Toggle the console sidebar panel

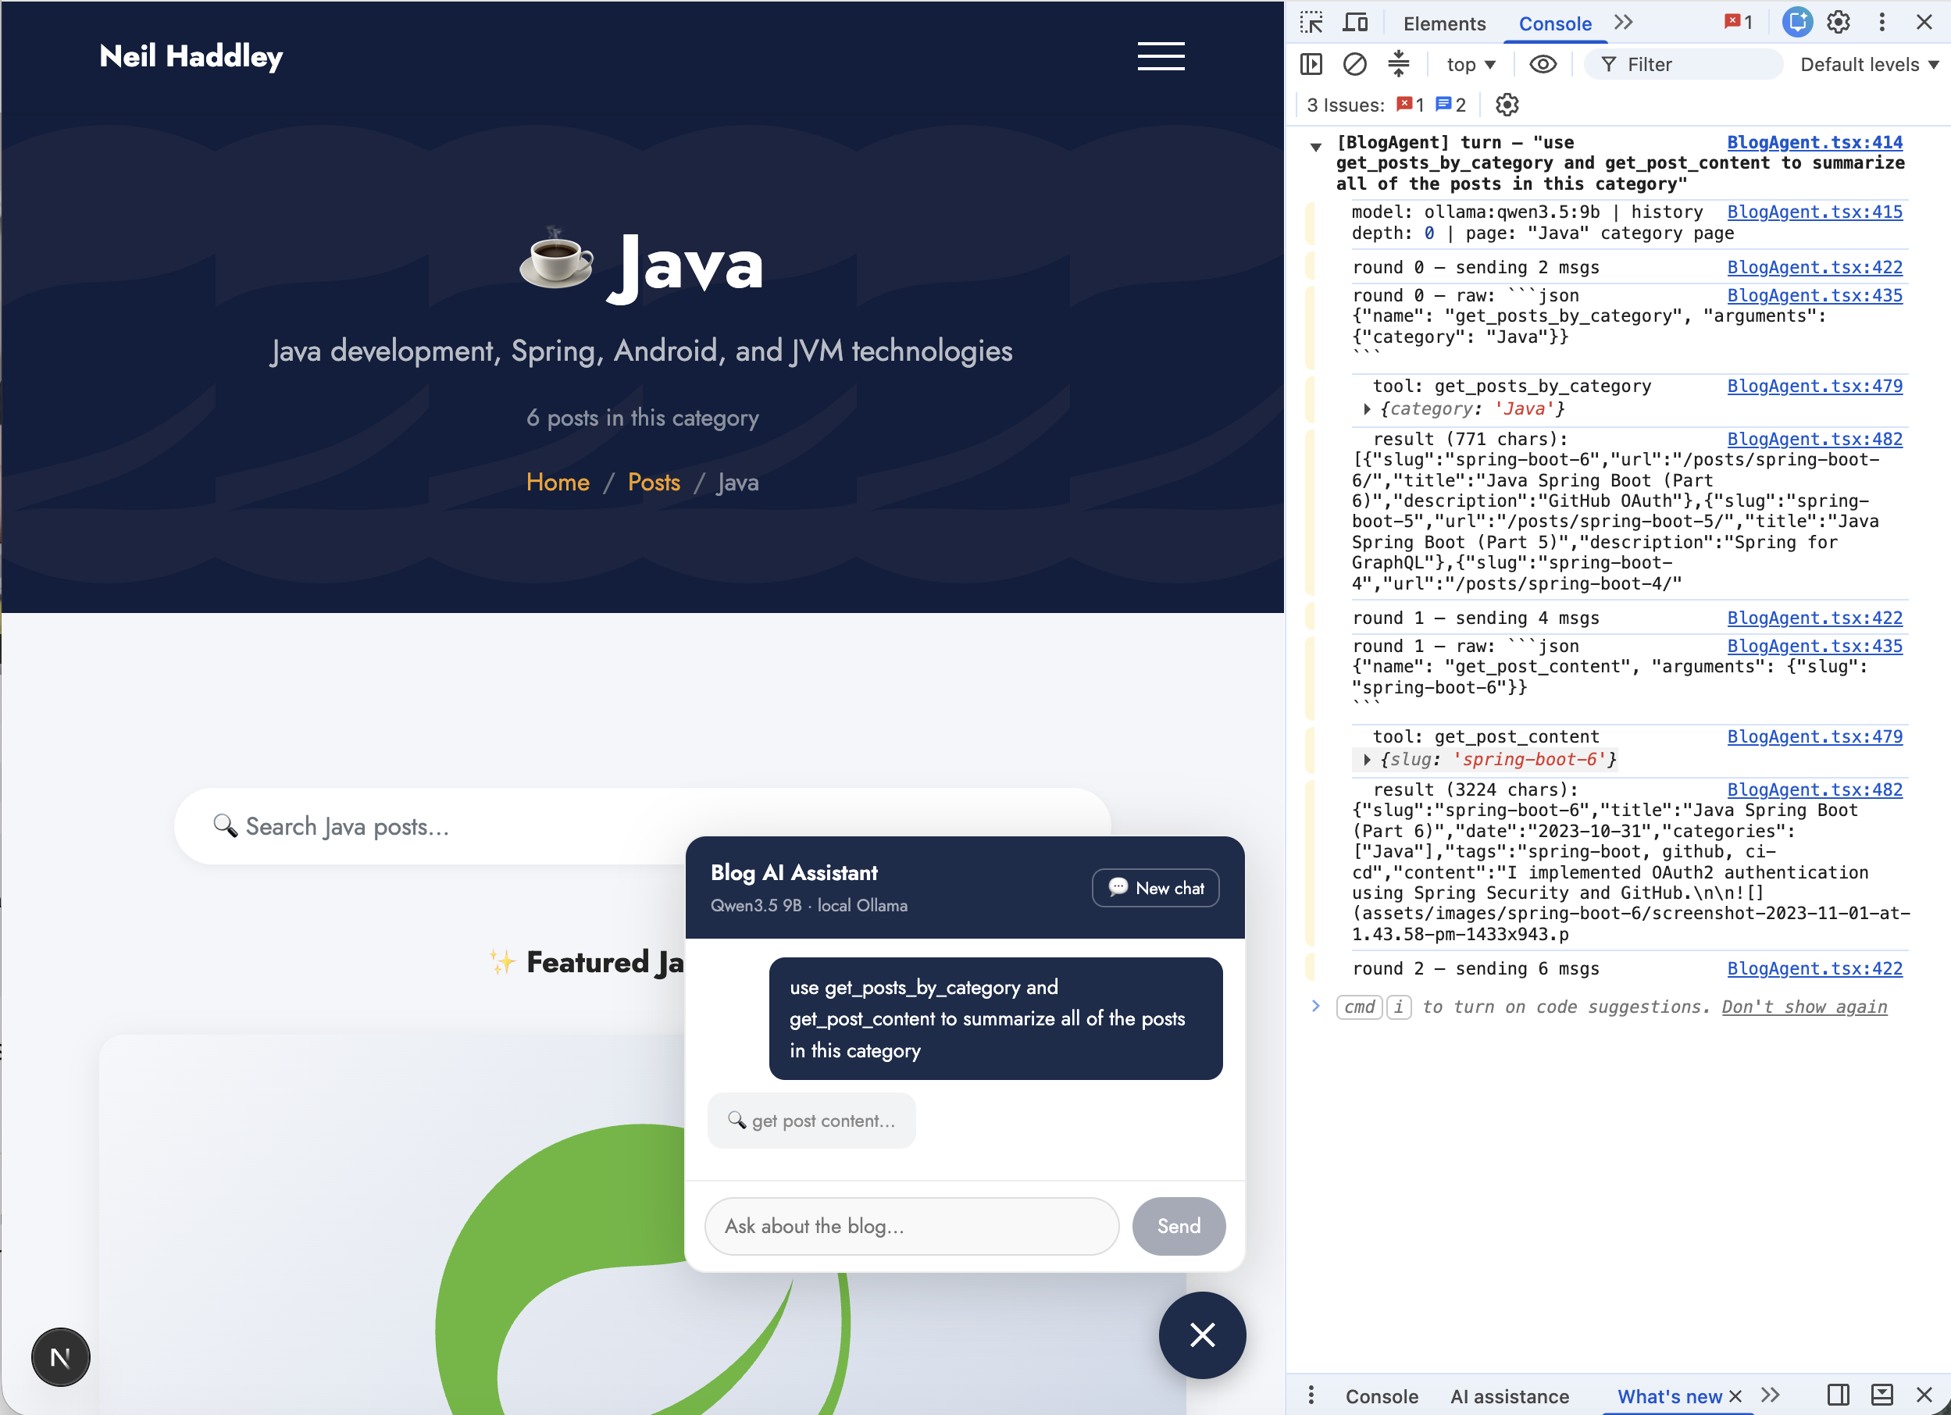pyautogui.click(x=1311, y=65)
